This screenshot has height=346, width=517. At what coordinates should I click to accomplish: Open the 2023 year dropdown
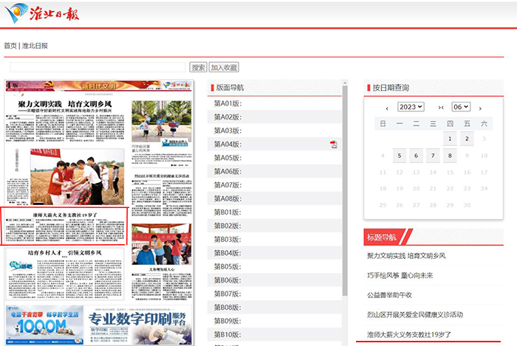tap(411, 107)
